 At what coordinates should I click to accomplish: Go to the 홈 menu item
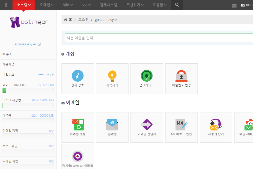[6, 5]
